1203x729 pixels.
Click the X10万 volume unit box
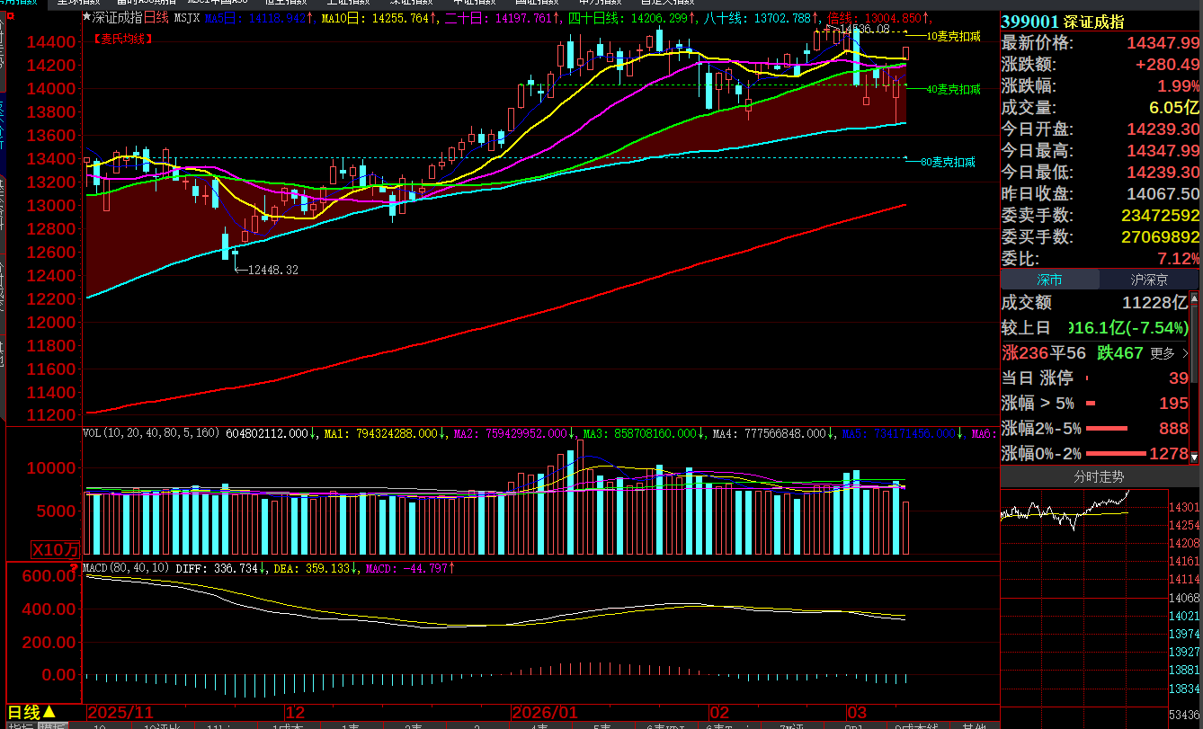click(x=56, y=548)
